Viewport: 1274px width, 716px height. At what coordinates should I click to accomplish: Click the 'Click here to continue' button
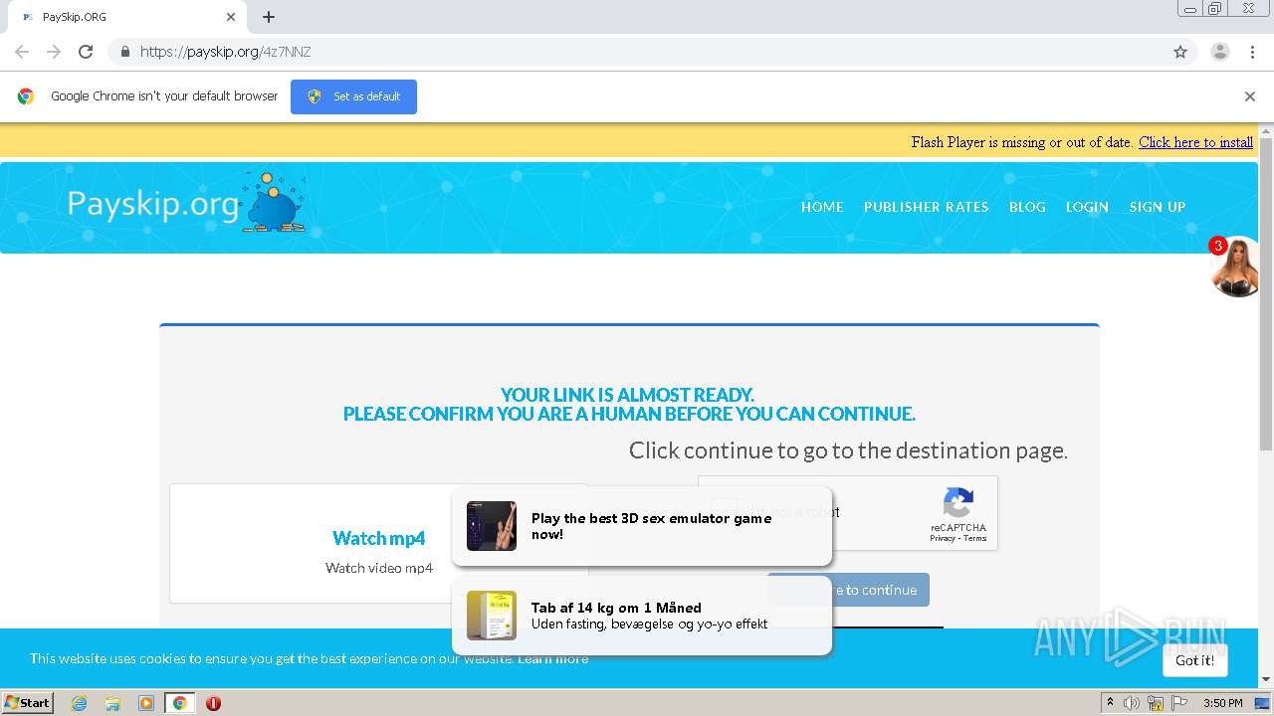tap(880, 590)
